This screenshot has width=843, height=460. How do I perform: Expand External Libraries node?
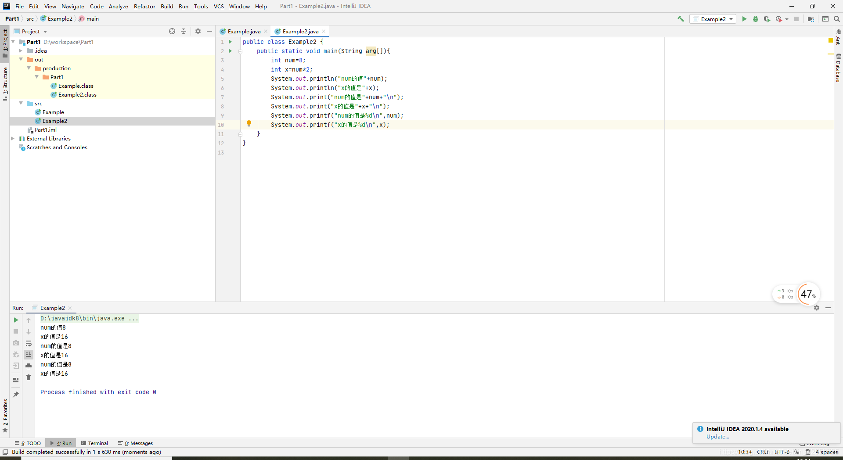coord(13,138)
